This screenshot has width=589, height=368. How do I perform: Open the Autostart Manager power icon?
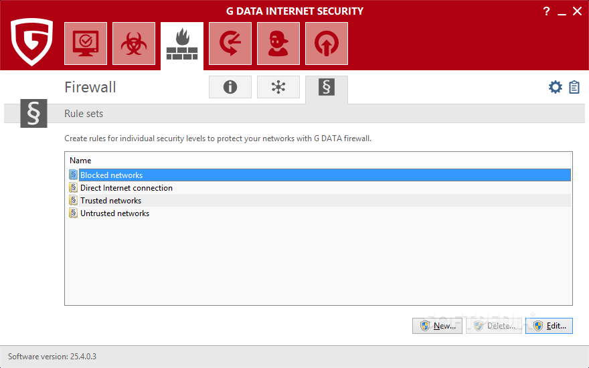point(327,43)
